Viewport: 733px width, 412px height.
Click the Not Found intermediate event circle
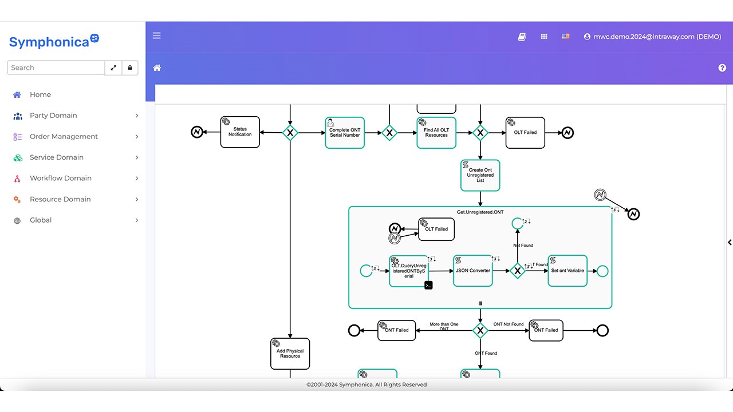[518, 223]
